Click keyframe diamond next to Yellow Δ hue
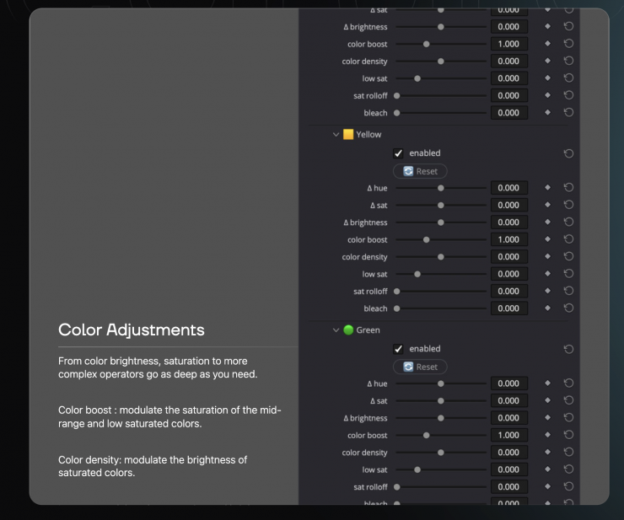The height and width of the screenshot is (520, 624). 547,188
